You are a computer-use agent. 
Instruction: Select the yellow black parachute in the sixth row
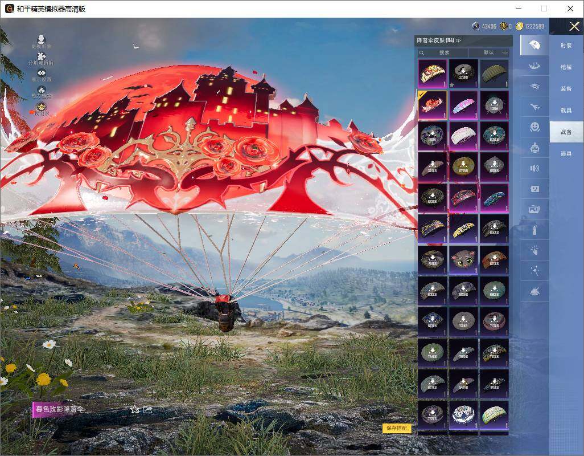coord(463,229)
